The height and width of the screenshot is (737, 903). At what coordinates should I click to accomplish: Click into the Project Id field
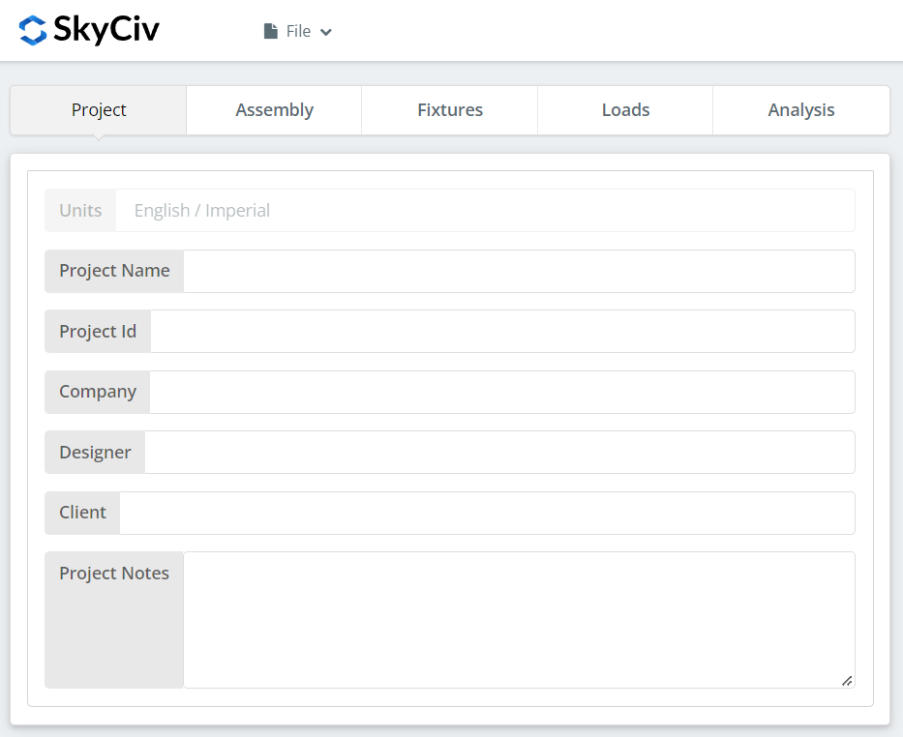[501, 332]
